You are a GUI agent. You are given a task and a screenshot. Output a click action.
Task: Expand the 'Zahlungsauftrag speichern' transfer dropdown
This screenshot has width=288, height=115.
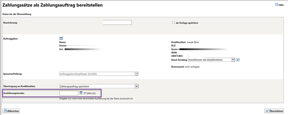tap(99, 86)
